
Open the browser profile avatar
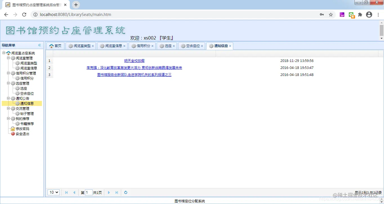click(369, 15)
